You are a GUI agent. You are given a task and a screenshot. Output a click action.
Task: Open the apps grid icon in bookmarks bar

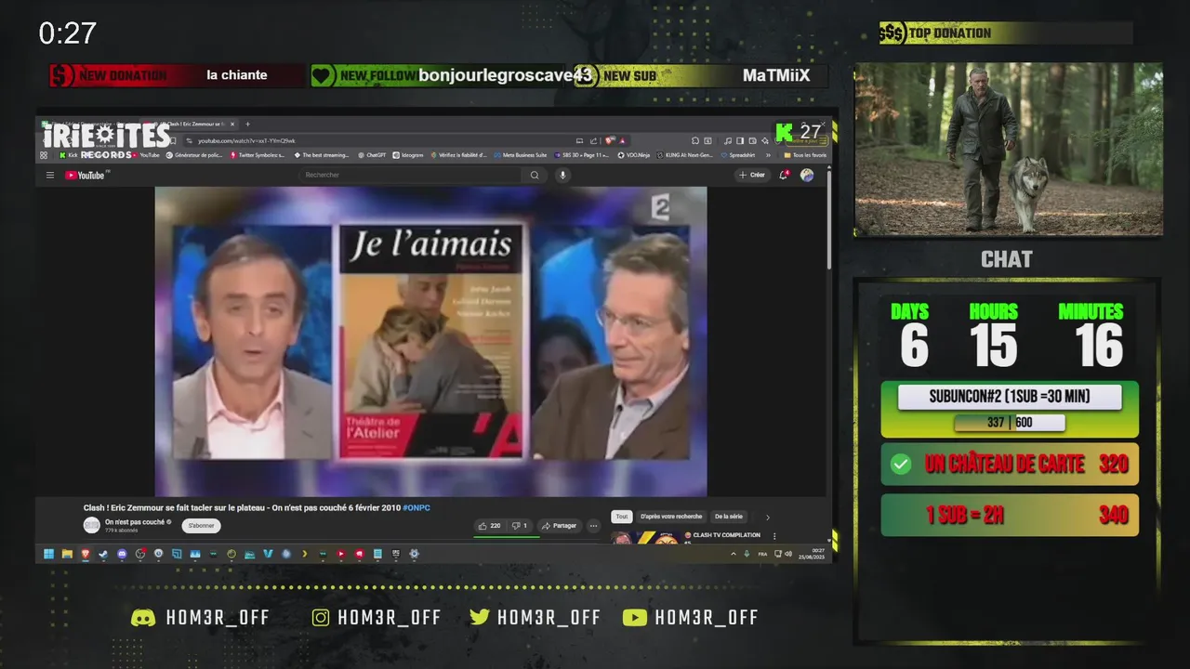click(44, 155)
